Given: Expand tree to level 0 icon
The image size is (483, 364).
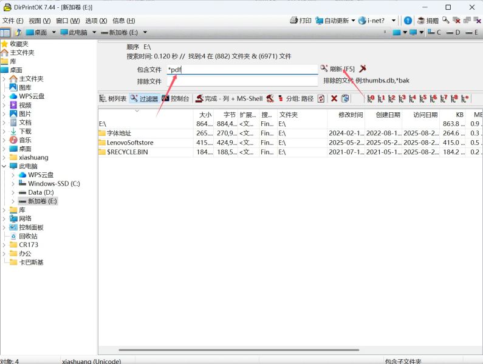Looking at the screenshot, I should click(371, 98).
